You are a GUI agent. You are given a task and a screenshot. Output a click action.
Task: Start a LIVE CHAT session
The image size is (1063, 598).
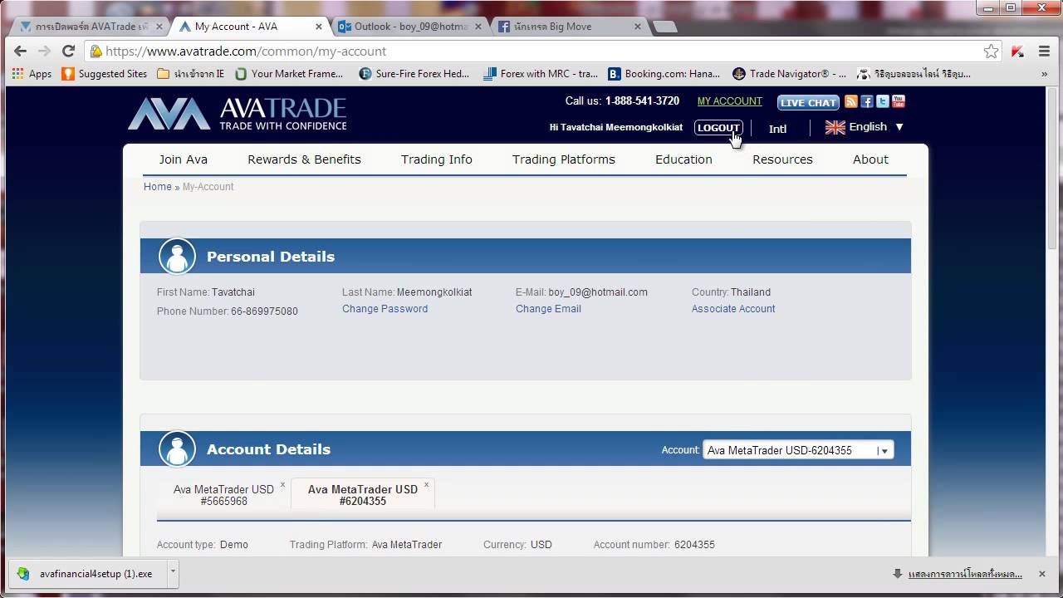pyautogui.click(x=808, y=102)
